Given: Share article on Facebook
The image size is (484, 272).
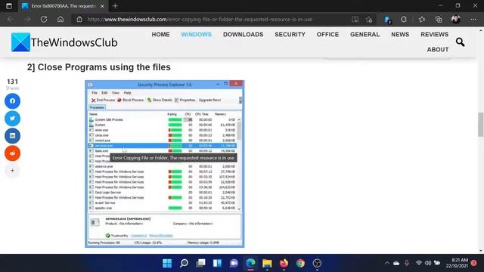Looking at the screenshot, I should [12, 101].
